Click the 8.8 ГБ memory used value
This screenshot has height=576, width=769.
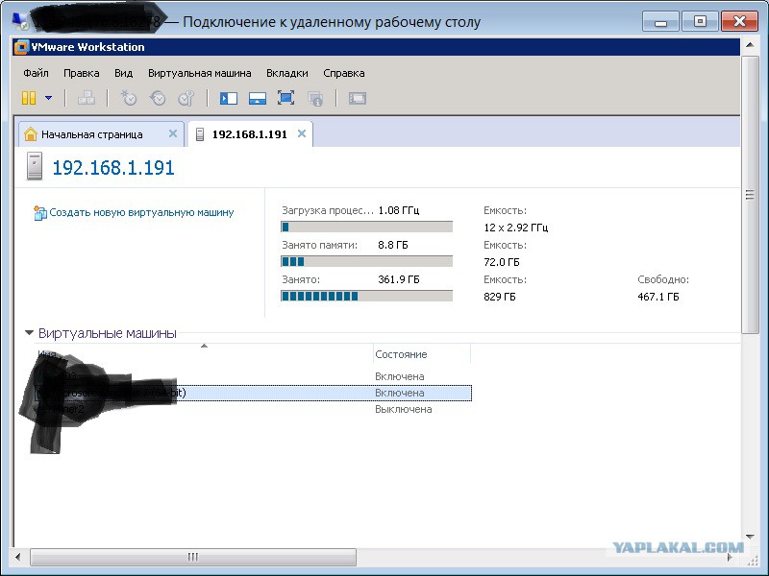[393, 245]
